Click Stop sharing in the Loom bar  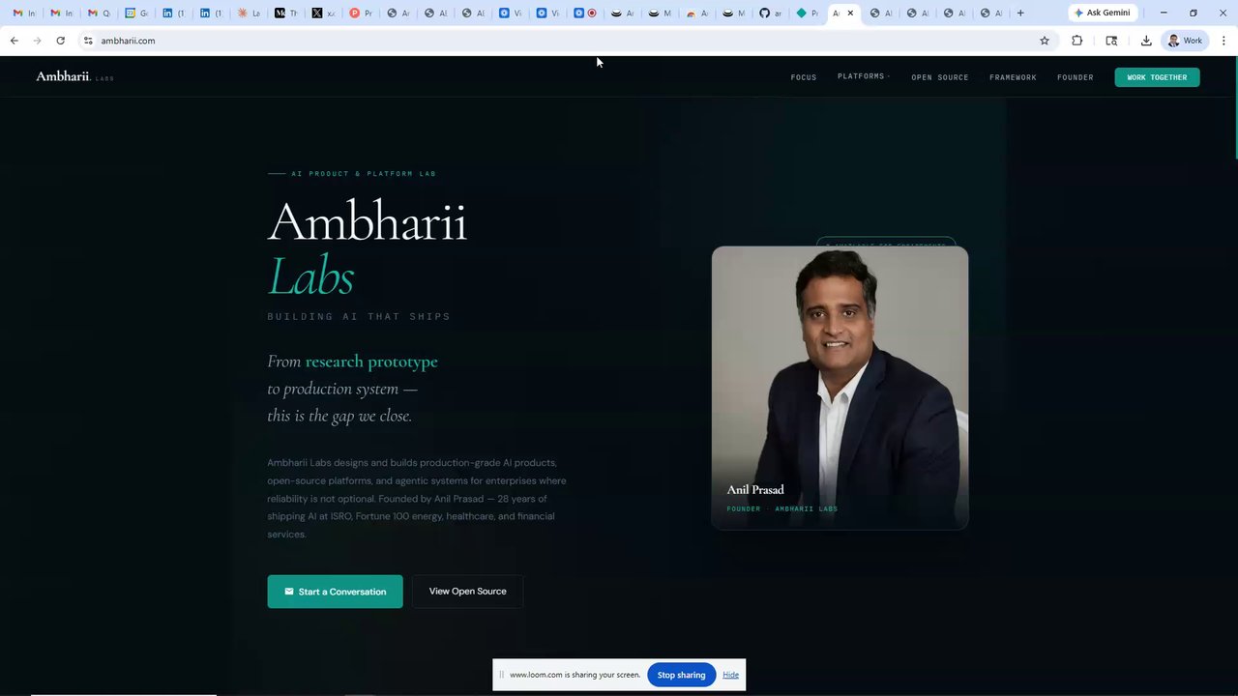tap(682, 675)
